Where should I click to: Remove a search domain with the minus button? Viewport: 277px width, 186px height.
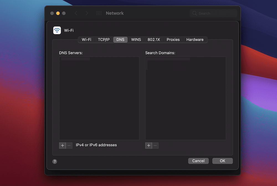click(x=155, y=146)
